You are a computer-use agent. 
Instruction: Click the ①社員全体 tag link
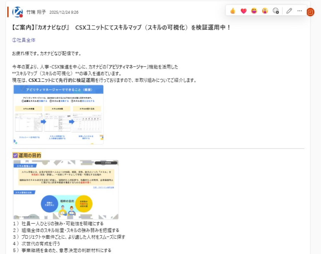pos(24,40)
